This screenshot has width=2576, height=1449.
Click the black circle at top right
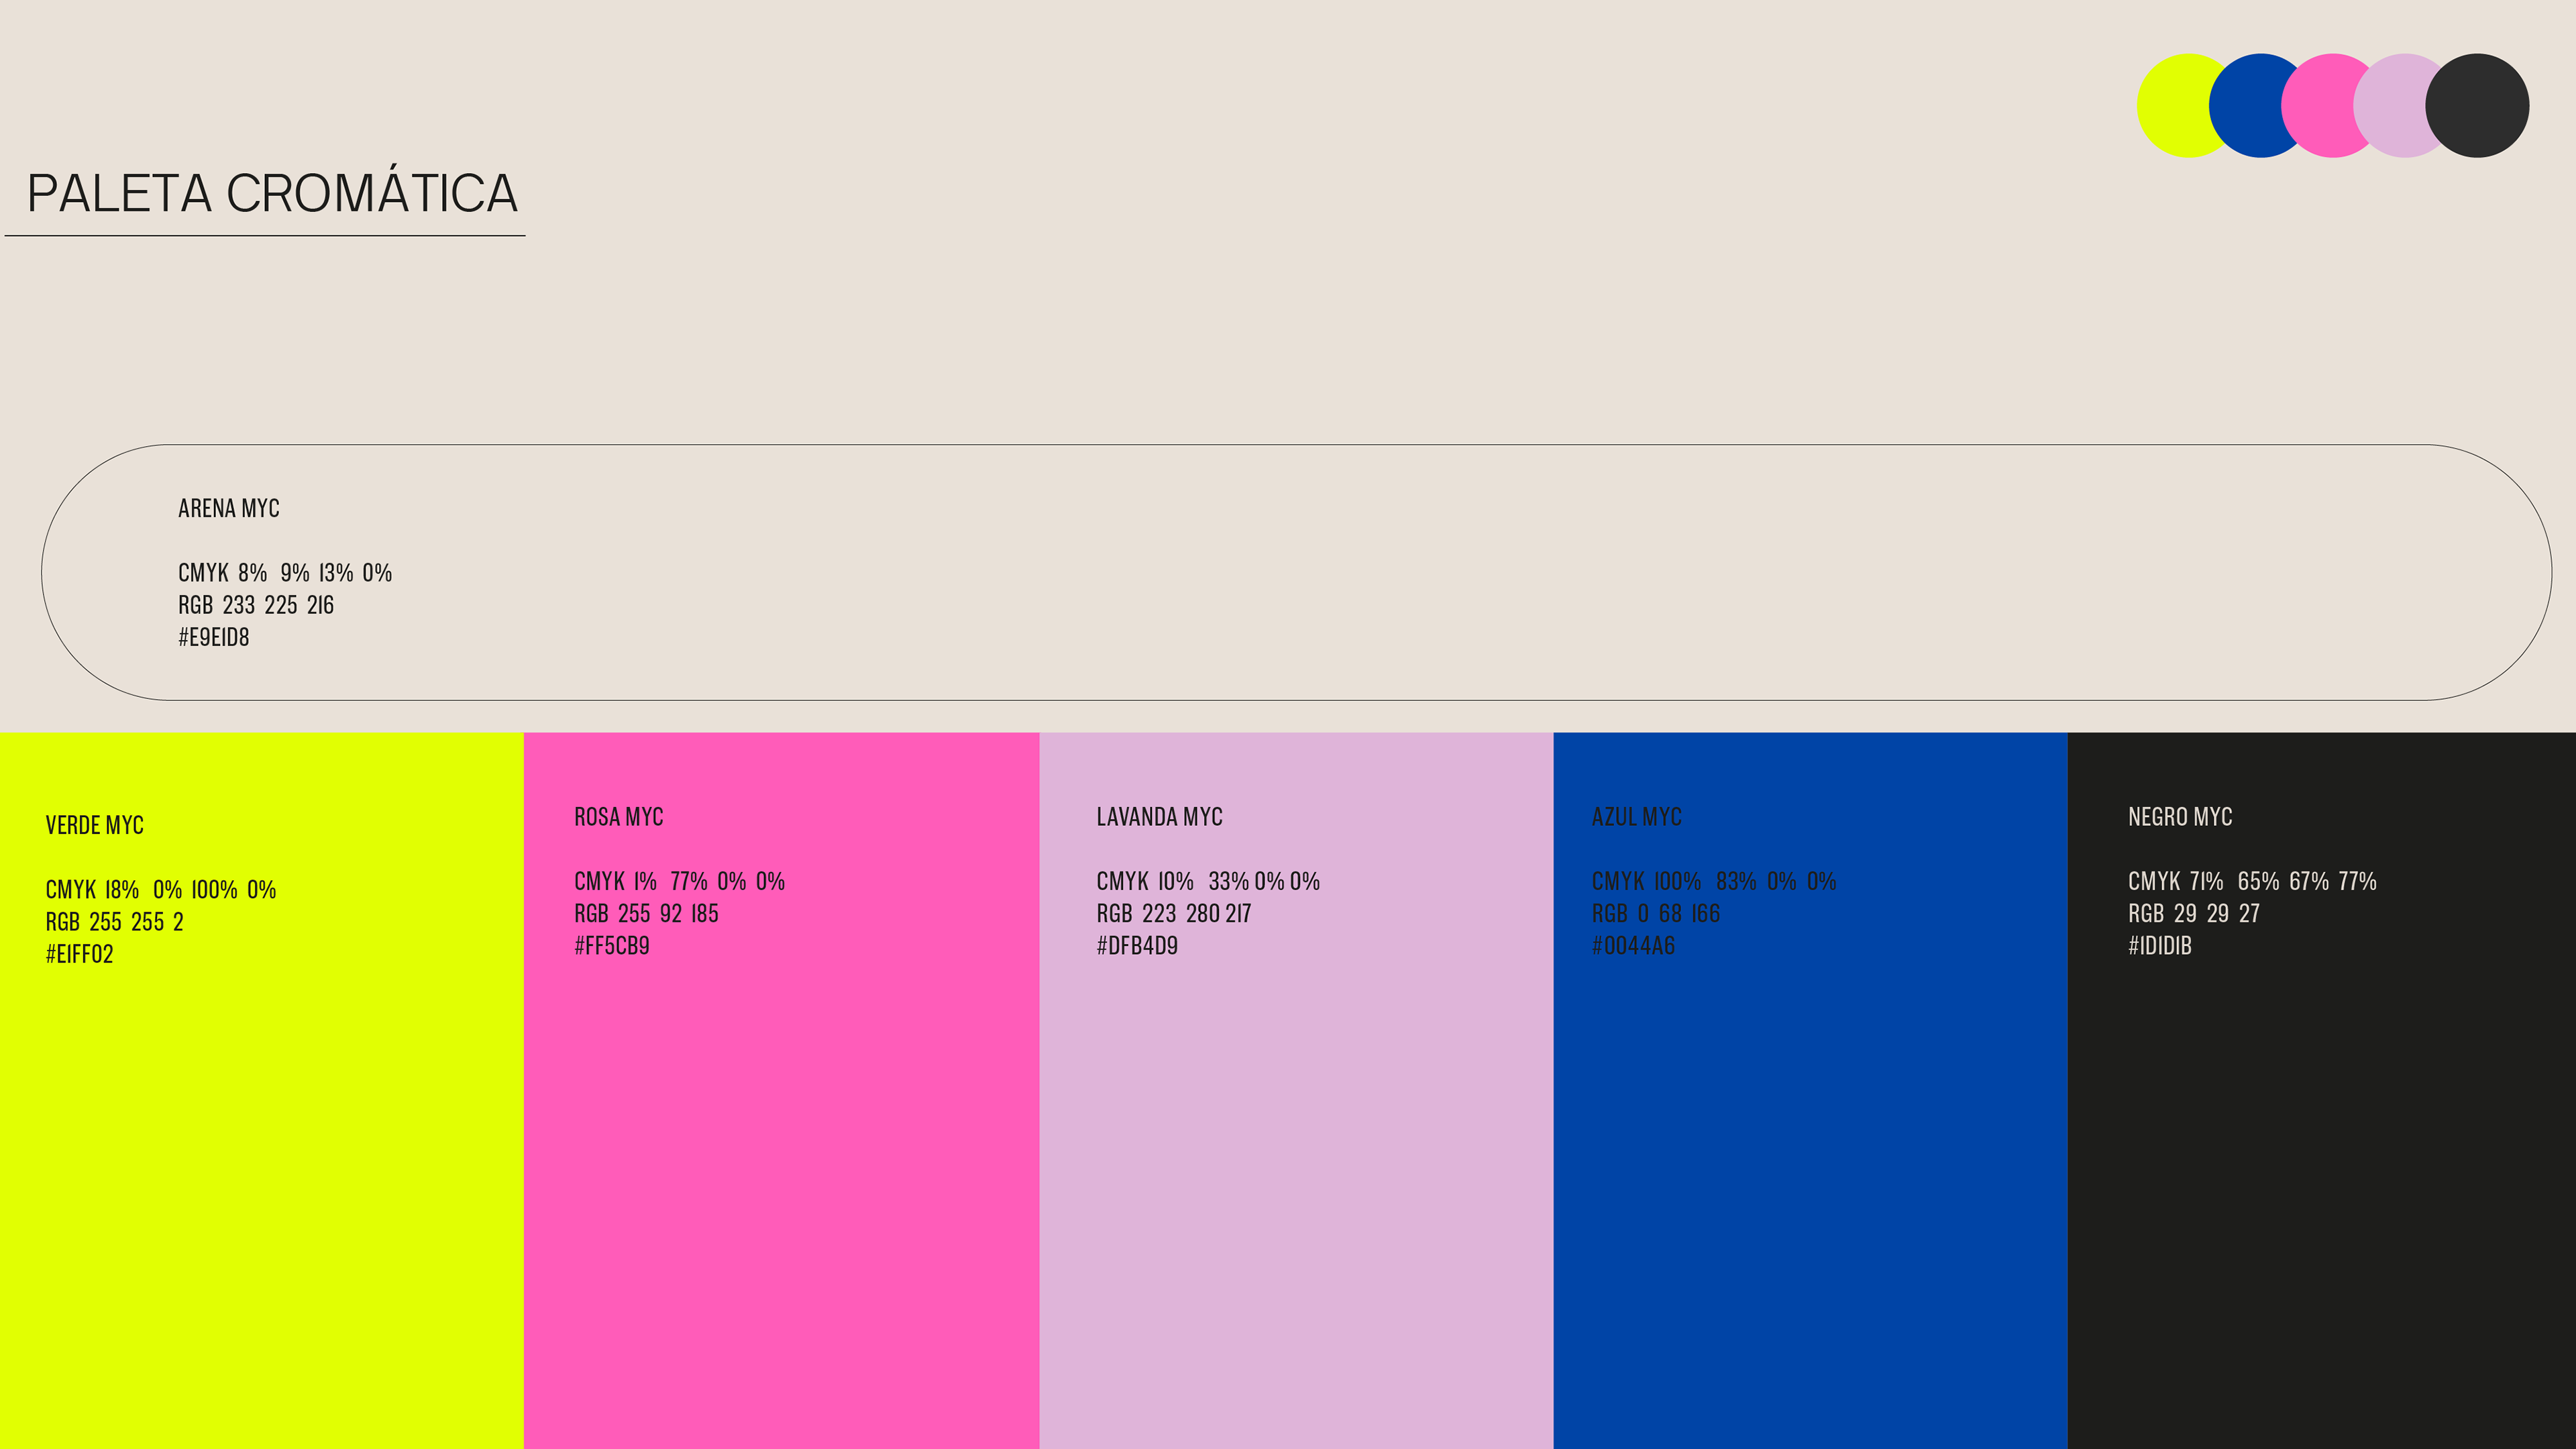click(2477, 105)
